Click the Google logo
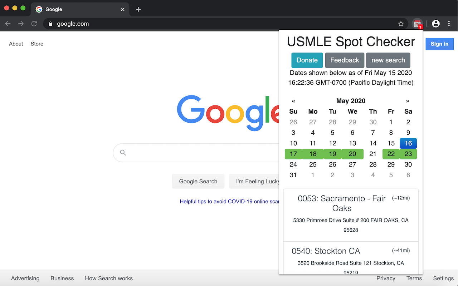Viewport: 458px width, 286px height. 228,113
